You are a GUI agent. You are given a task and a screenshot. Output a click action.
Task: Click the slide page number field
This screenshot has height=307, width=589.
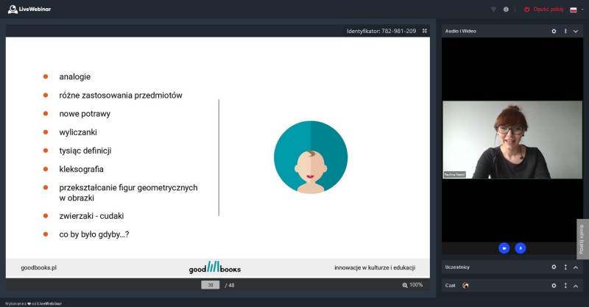coord(210,285)
